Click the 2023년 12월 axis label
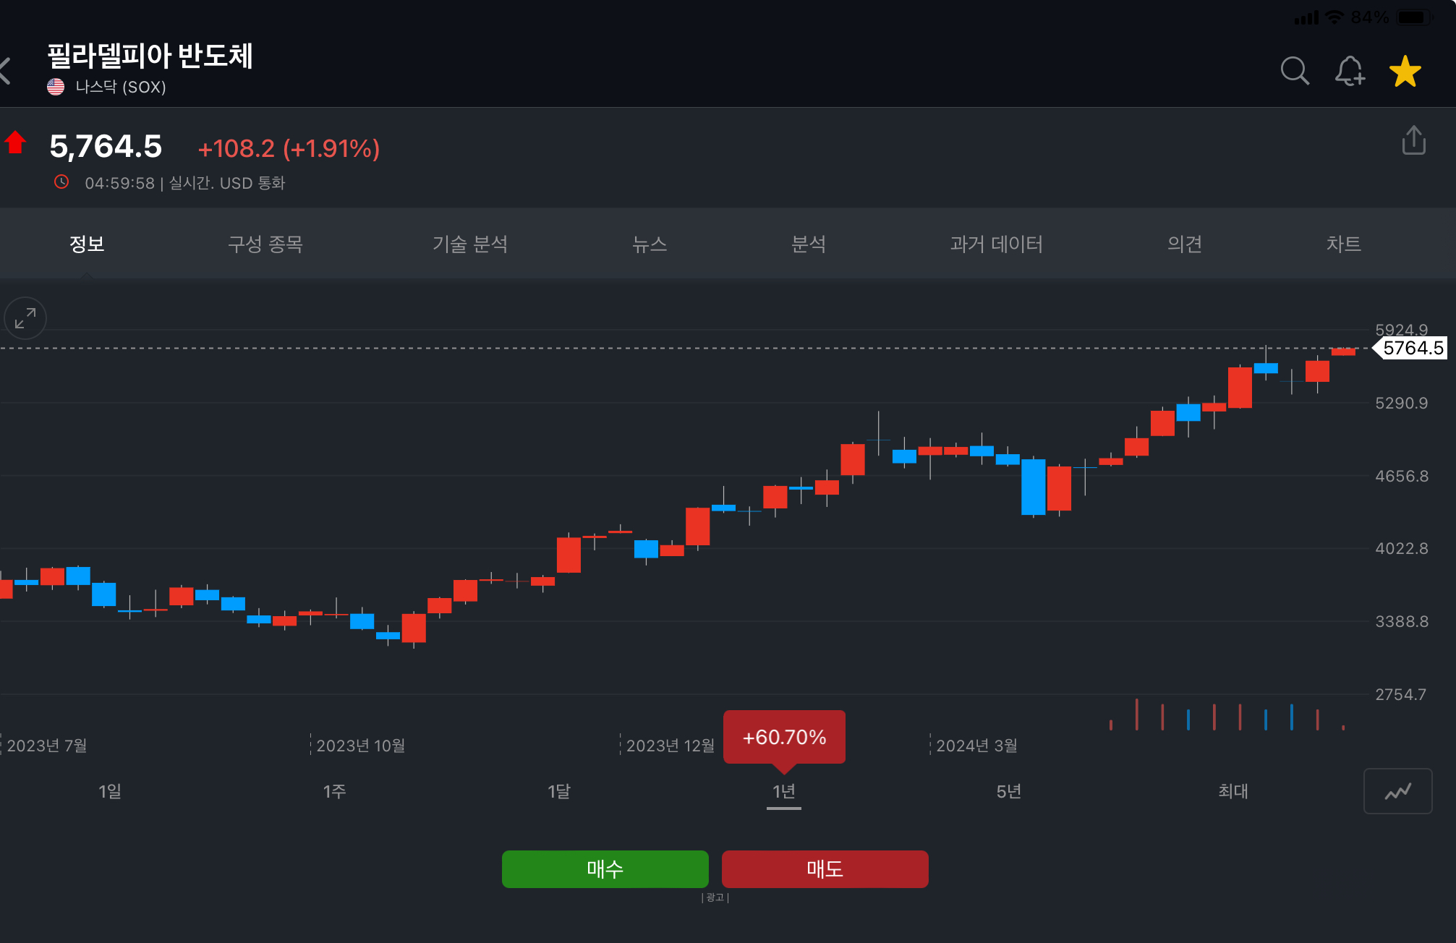Screen dimensions: 1456x943 670,746
